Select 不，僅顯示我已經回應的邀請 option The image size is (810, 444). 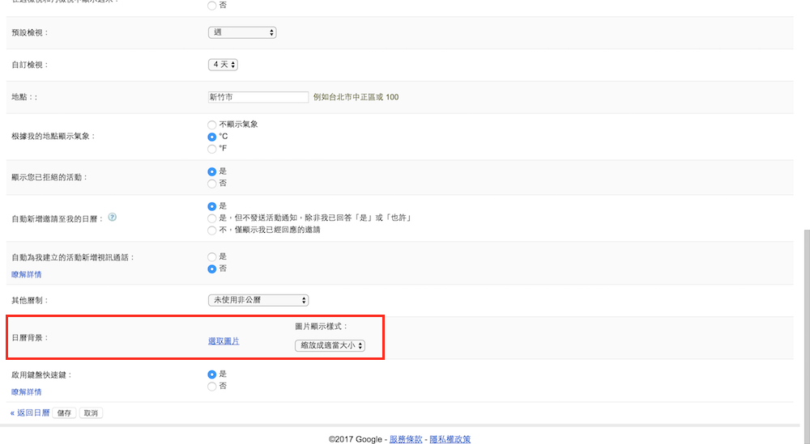[212, 230]
